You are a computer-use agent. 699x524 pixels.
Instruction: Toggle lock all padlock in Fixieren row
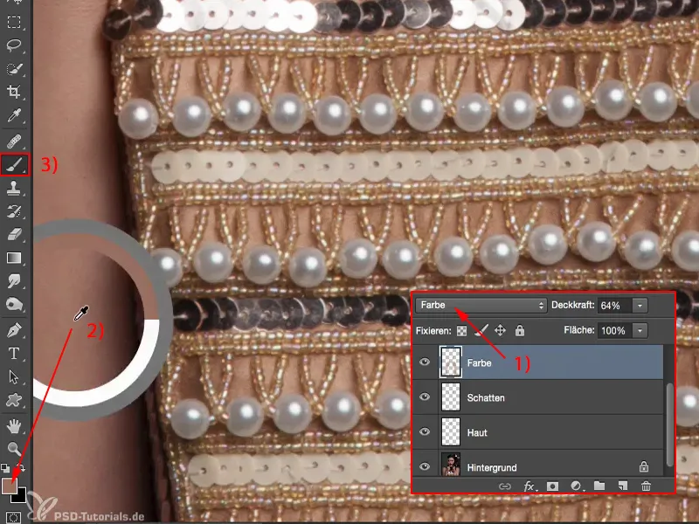pyautogui.click(x=519, y=330)
